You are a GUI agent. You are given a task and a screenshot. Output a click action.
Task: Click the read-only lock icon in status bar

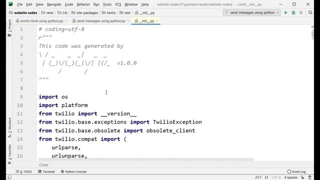coord(302,177)
